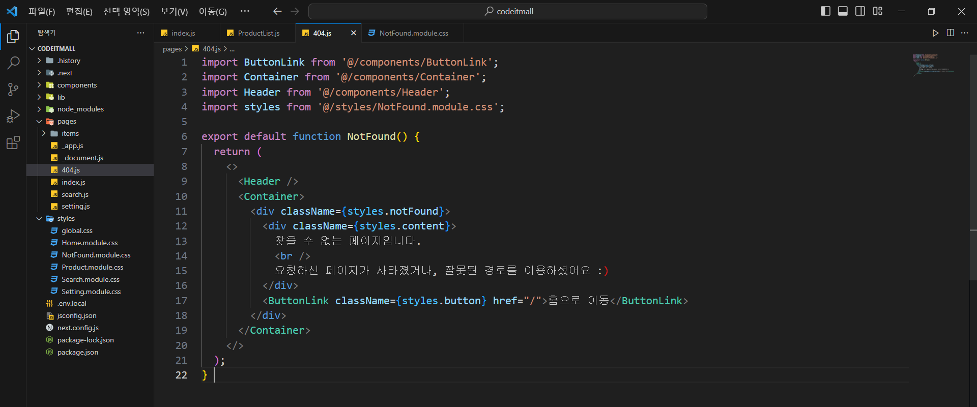Click the codeitmall command center search box
977x407 pixels.
coord(508,11)
